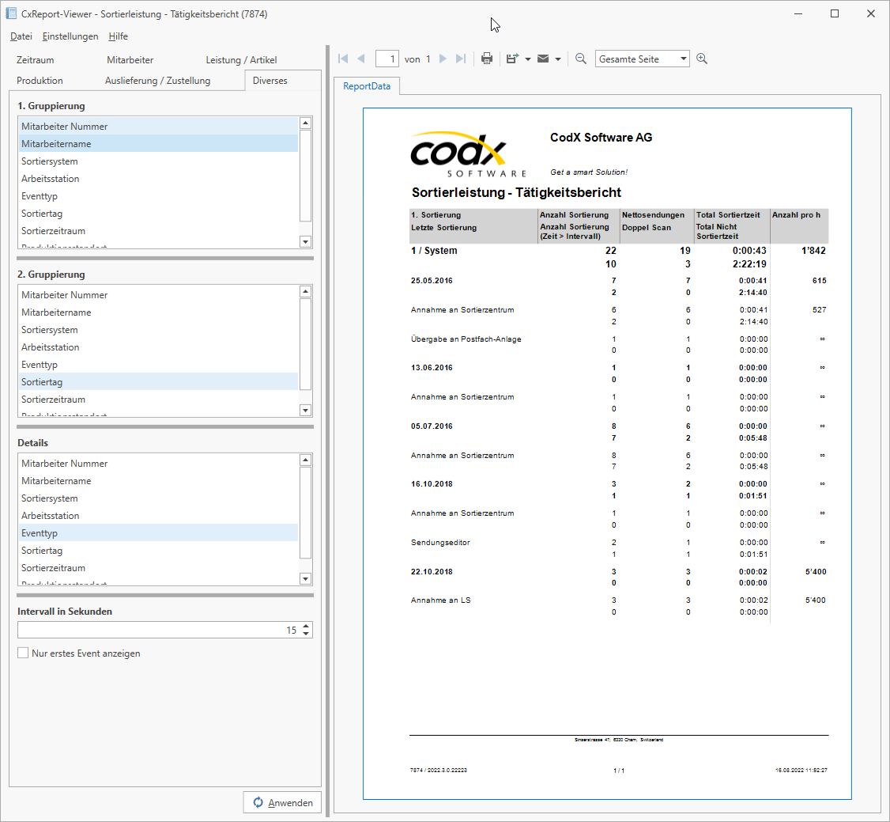This screenshot has width=890, height=822.
Task: Select Sortierzeitraum in the 2. Gruppierung list
Action: tap(158, 400)
